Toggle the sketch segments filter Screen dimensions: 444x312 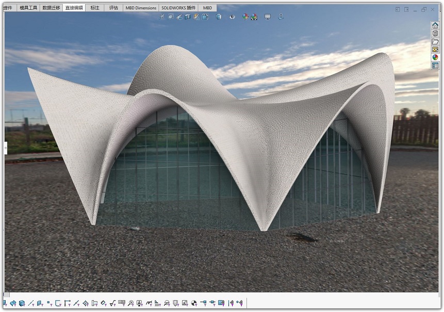(x=68, y=304)
